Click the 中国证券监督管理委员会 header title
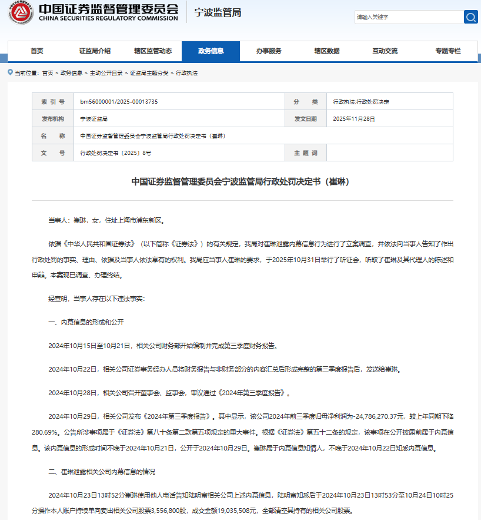 108,9
